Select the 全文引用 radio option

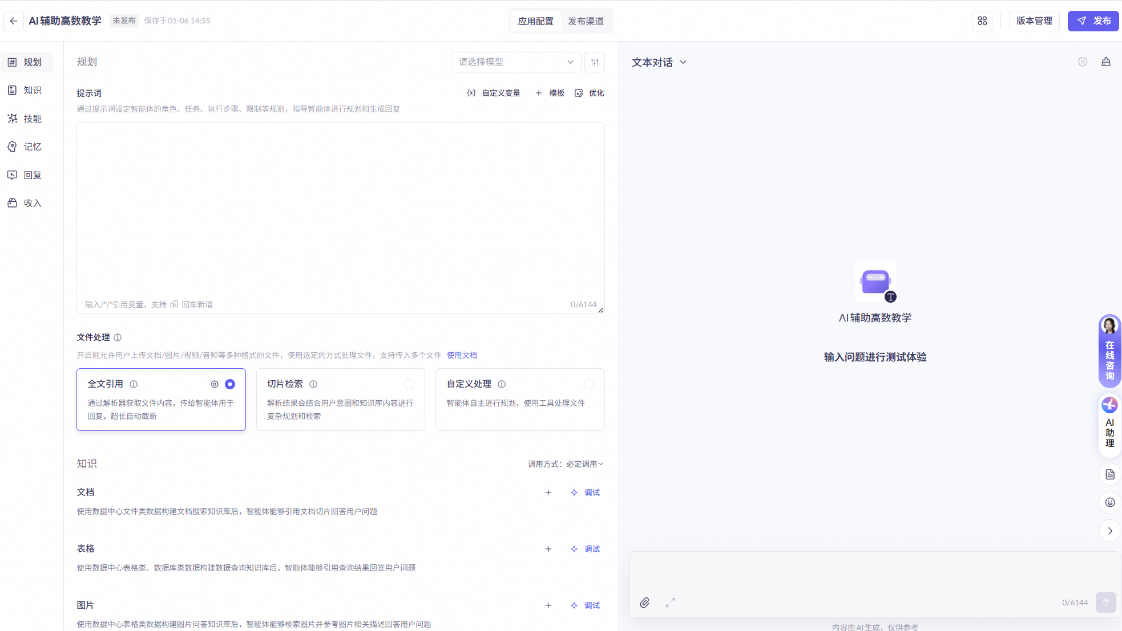(x=230, y=384)
